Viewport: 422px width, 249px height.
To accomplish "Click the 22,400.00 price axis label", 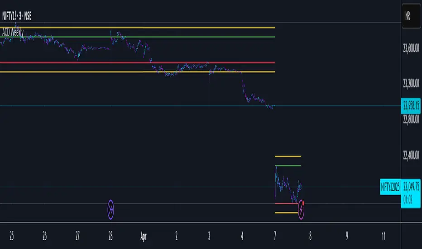I will (411, 155).
